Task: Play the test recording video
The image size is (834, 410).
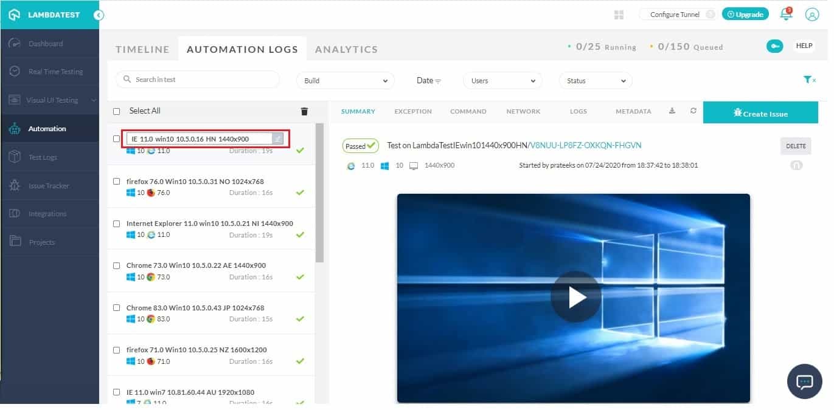Action: (575, 297)
